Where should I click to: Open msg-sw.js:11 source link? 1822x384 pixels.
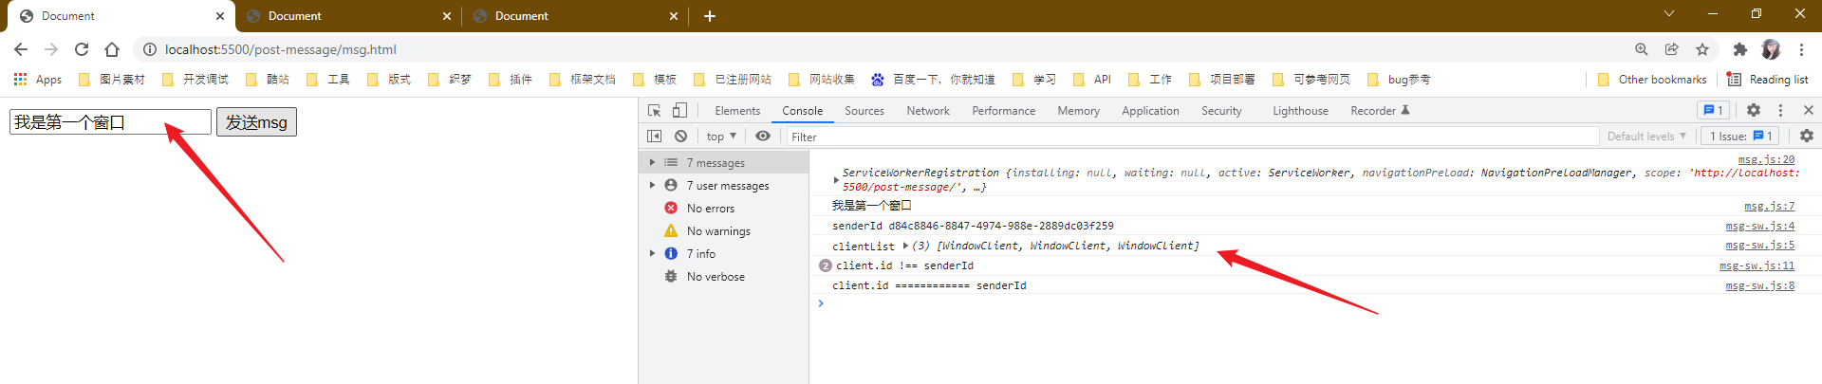[1757, 265]
